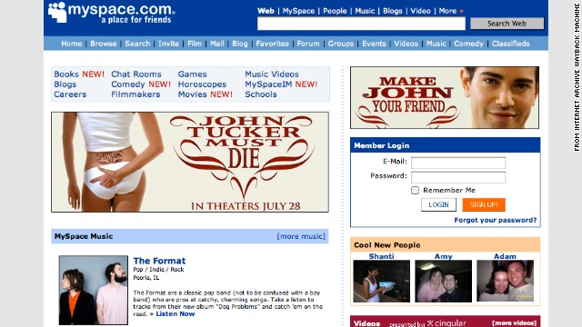Open Amy's profile name link

pyautogui.click(x=444, y=256)
